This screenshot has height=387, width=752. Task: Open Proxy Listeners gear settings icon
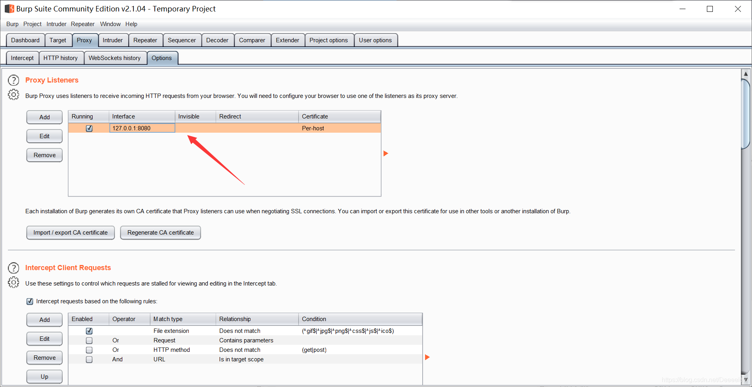[13, 95]
